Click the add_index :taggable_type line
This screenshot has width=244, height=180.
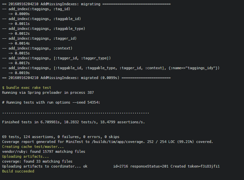point(44,29)
